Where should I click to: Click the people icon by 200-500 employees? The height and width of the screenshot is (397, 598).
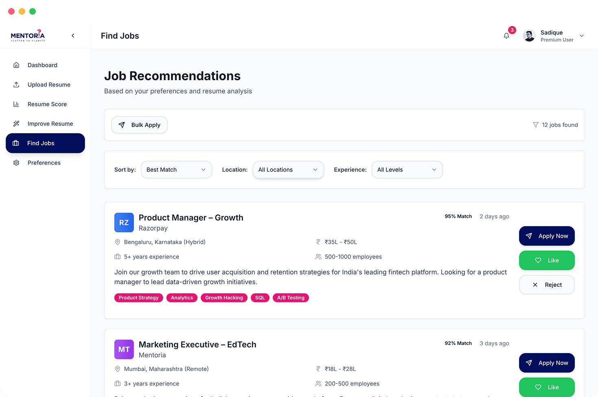(x=318, y=384)
